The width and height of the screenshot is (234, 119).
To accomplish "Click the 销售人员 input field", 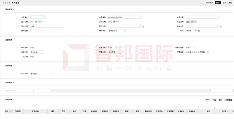I will 202,26.
